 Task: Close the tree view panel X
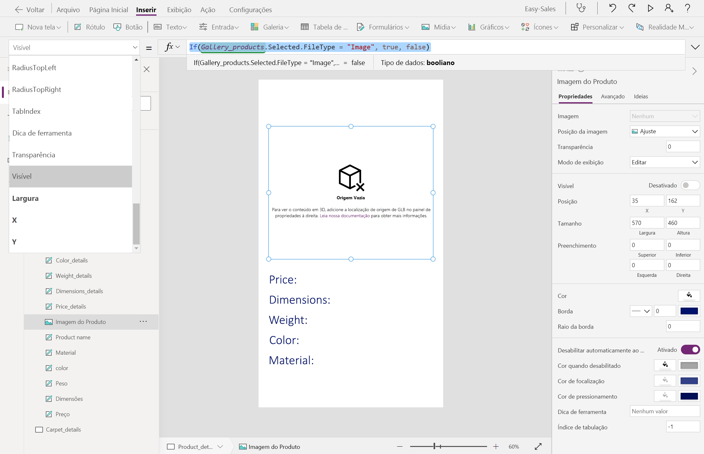click(146, 69)
